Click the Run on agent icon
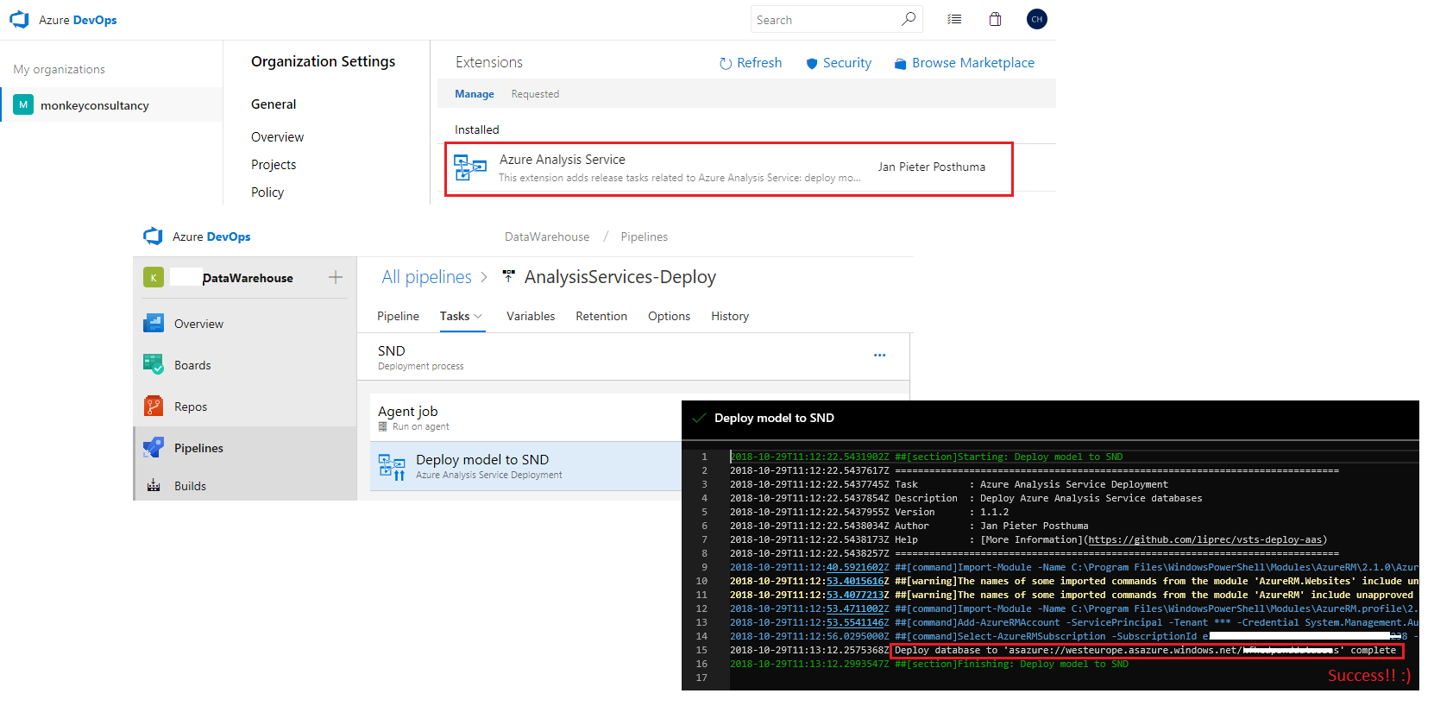This screenshot has height=706, width=1434. coord(383,426)
